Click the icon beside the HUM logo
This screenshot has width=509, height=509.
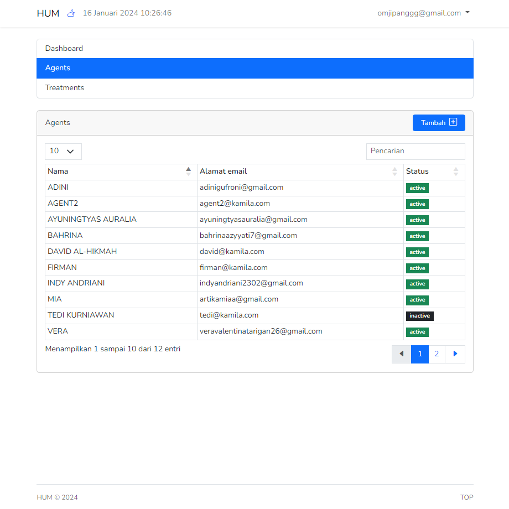(71, 13)
